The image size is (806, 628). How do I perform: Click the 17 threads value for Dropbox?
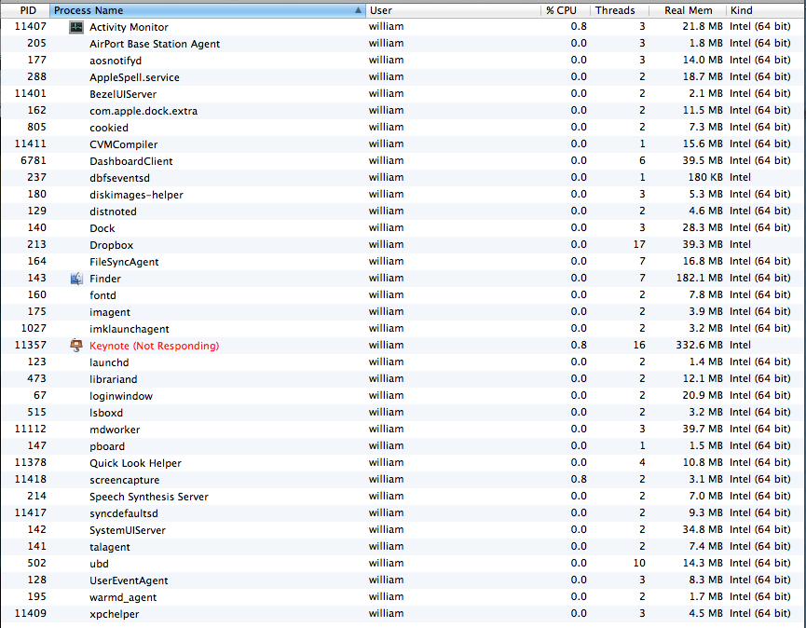pos(639,245)
